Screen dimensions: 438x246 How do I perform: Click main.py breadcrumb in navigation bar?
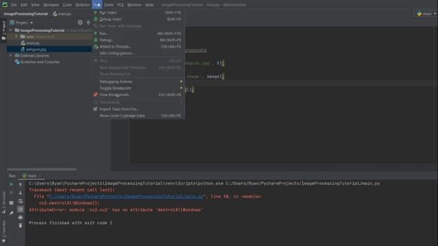[62, 14]
